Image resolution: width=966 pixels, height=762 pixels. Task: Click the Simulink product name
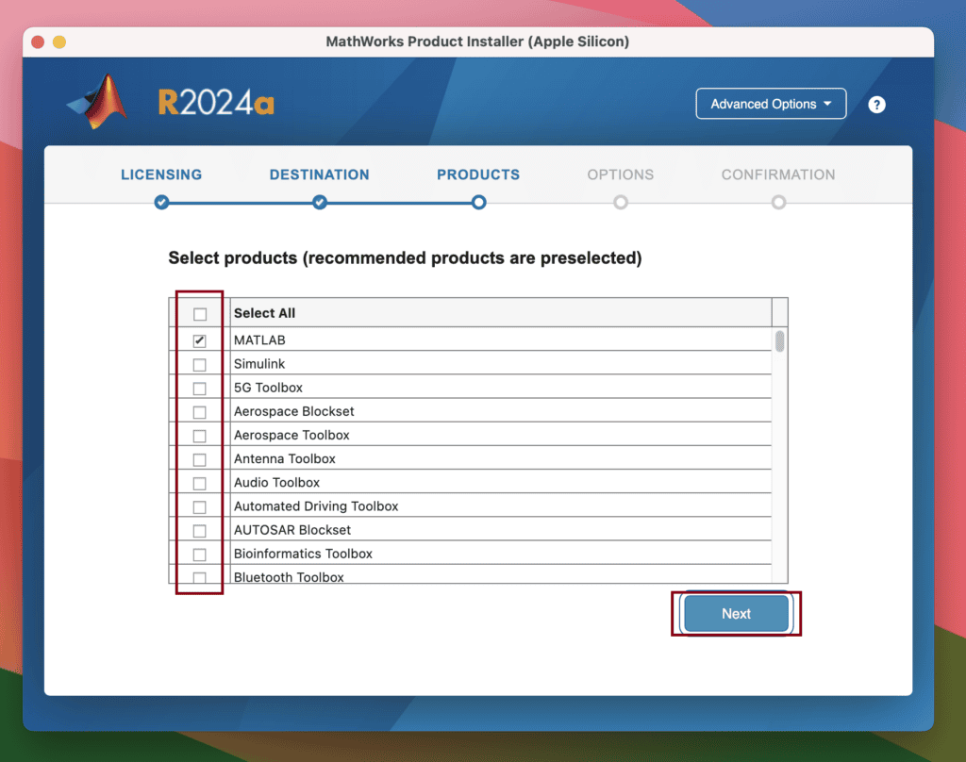259,364
